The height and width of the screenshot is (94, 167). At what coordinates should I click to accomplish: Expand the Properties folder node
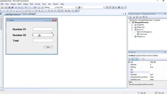[x=132, y=25]
